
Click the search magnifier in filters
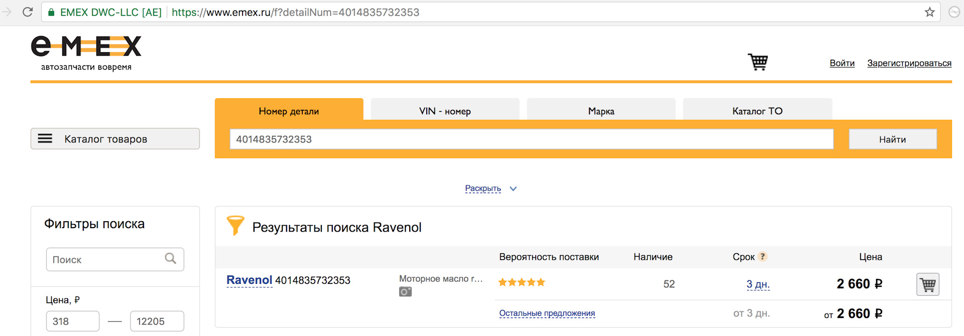click(x=171, y=259)
